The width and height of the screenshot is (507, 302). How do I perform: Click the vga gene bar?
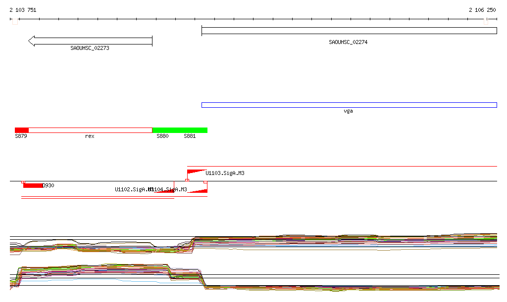(x=349, y=105)
